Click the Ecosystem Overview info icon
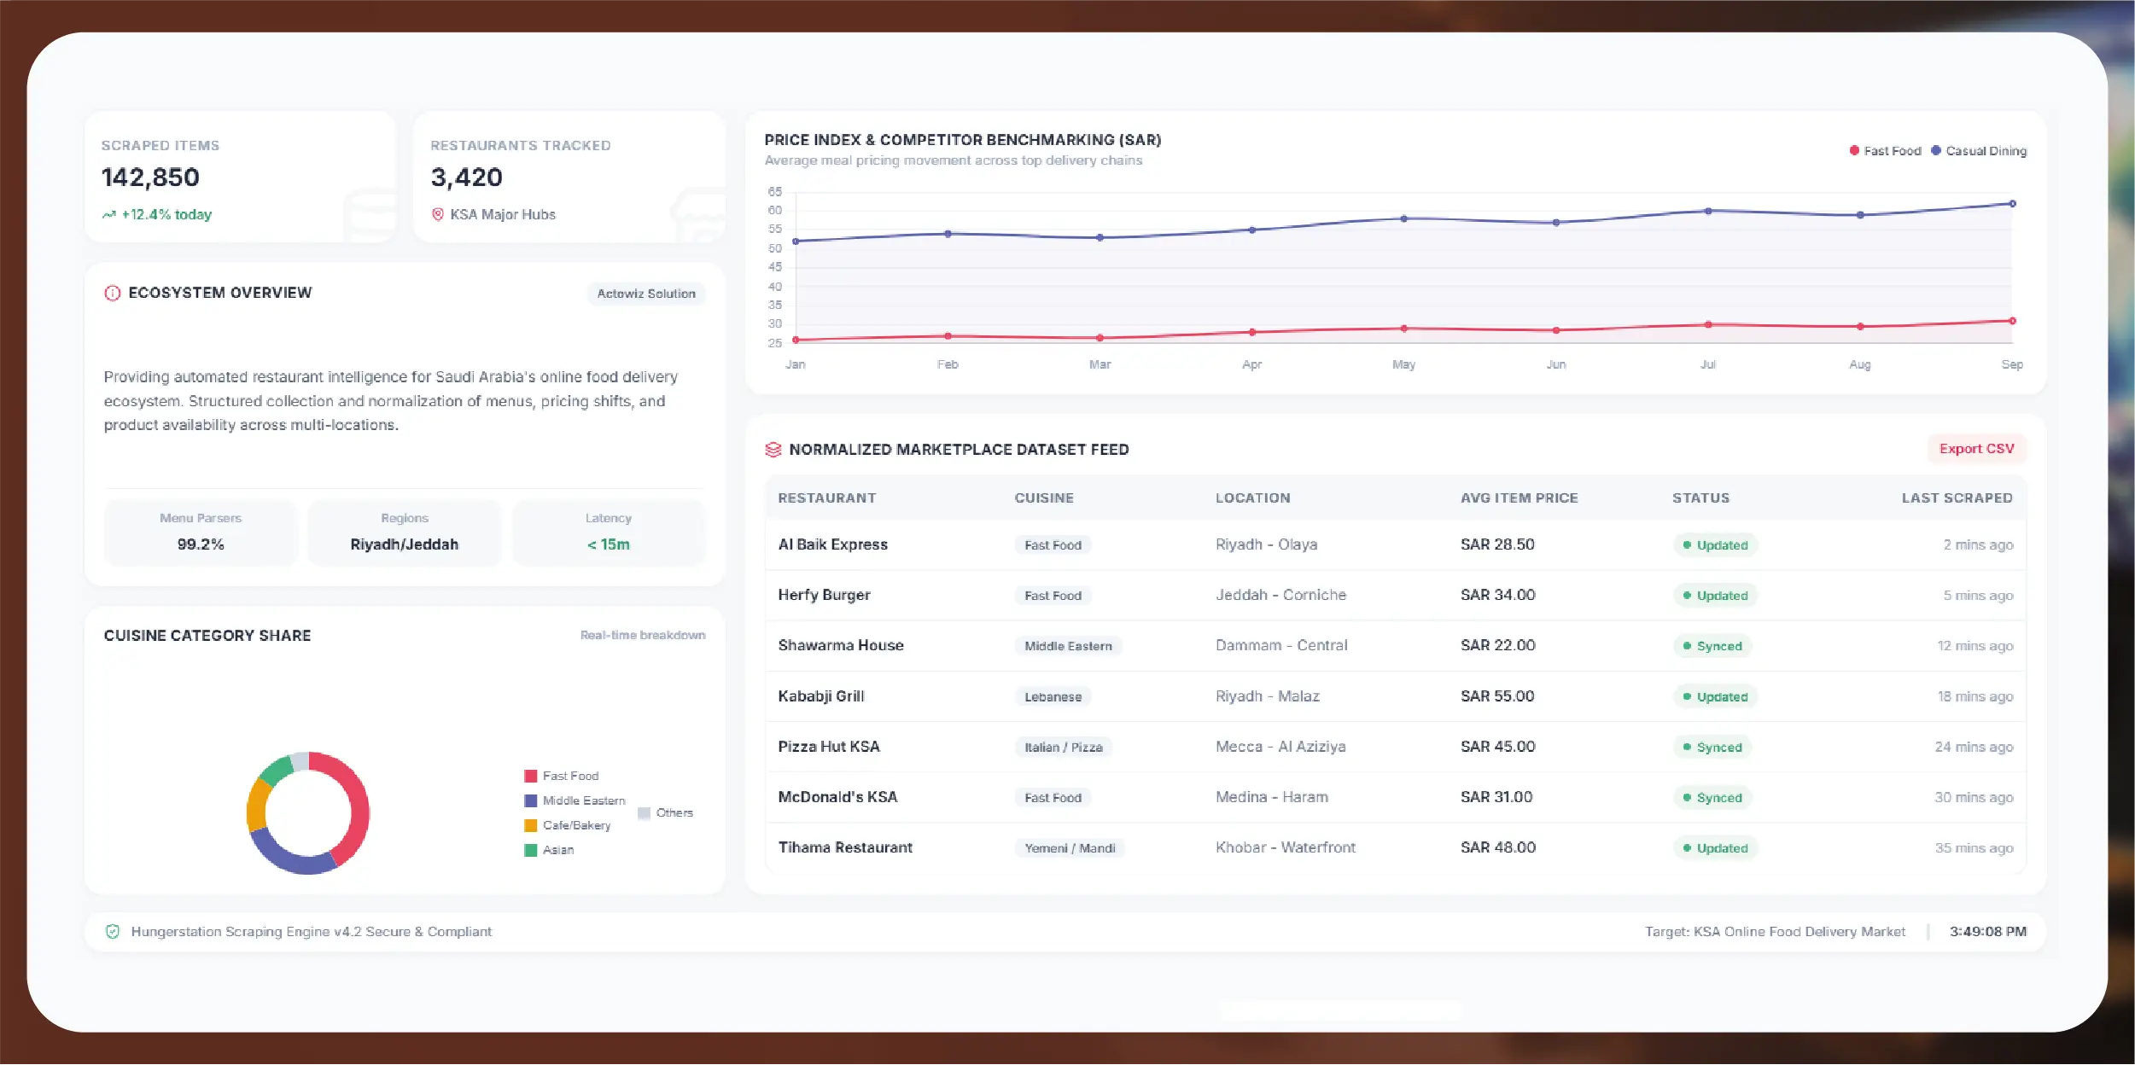2135x1065 pixels. (x=112, y=293)
